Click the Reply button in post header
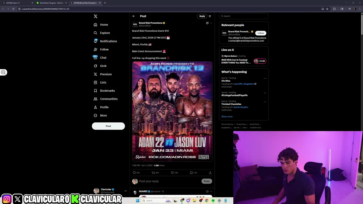This screenshot has height=204, width=363. [202, 16]
